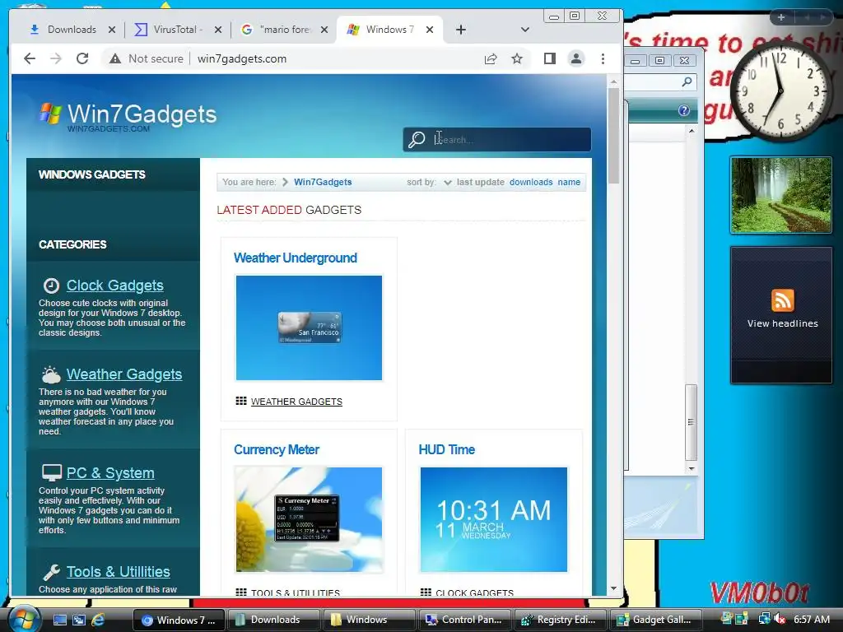This screenshot has height=632, width=843.
Task: Switch to Gadget Gallery taskbar button
Action: click(656, 620)
